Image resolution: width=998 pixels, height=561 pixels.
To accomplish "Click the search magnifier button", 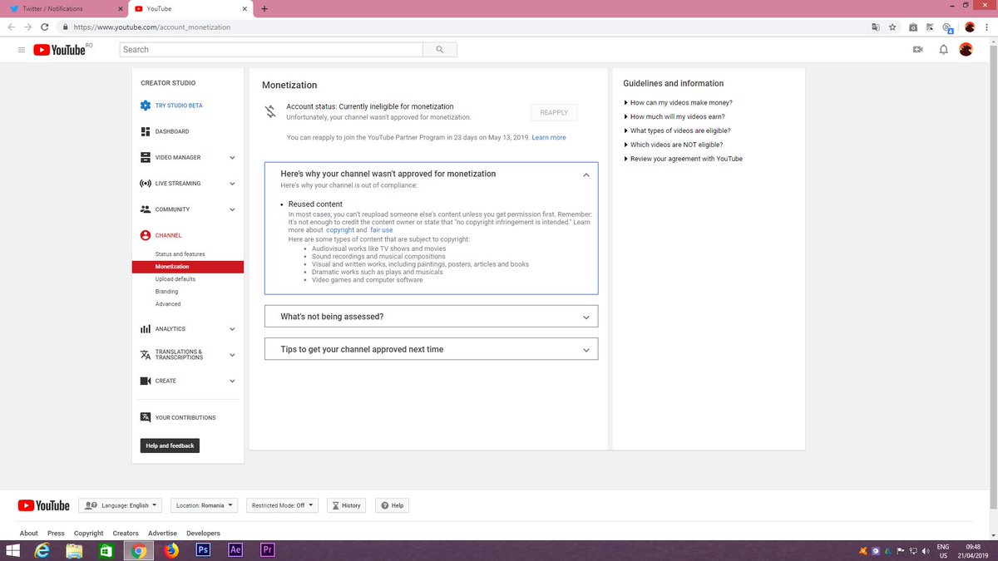I will tap(439, 50).
